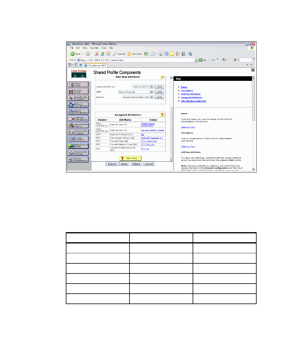The width and height of the screenshot is (284, 346).
Task: Expand the Ascend-Remote-Addr (154) dropdown
Action: [x=152, y=97]
